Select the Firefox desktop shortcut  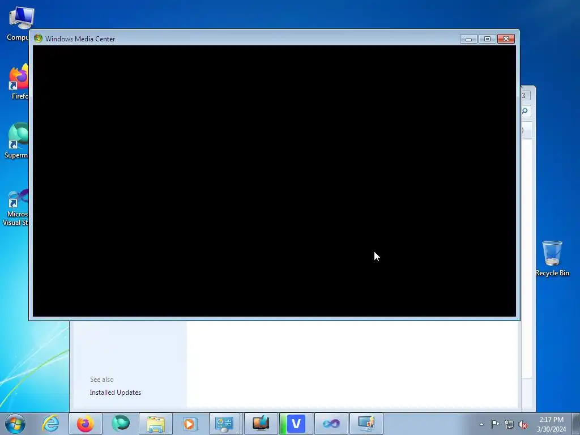click(x=19, y=82)
